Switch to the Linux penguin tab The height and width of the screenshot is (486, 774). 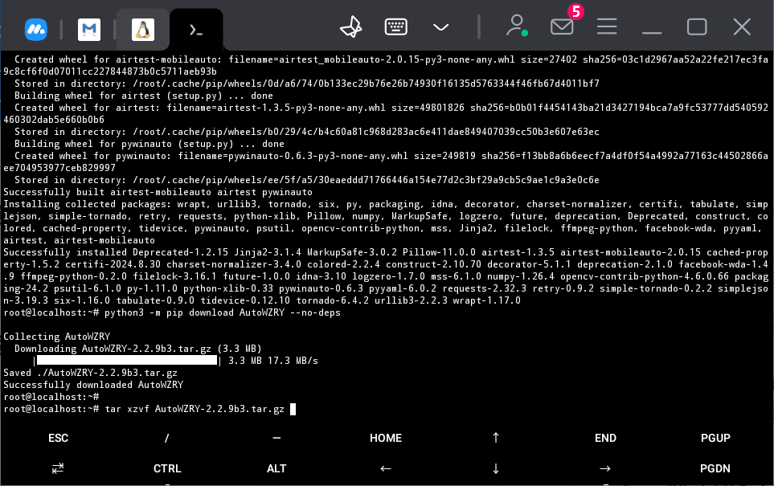click(142, 30)
